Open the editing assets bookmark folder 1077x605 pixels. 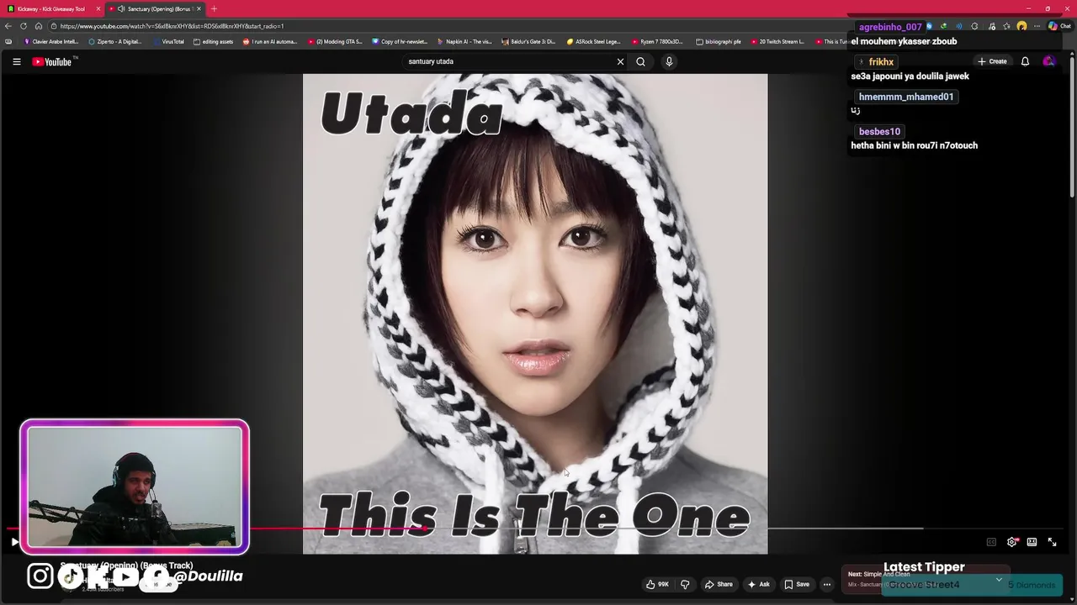coord(214,41)
